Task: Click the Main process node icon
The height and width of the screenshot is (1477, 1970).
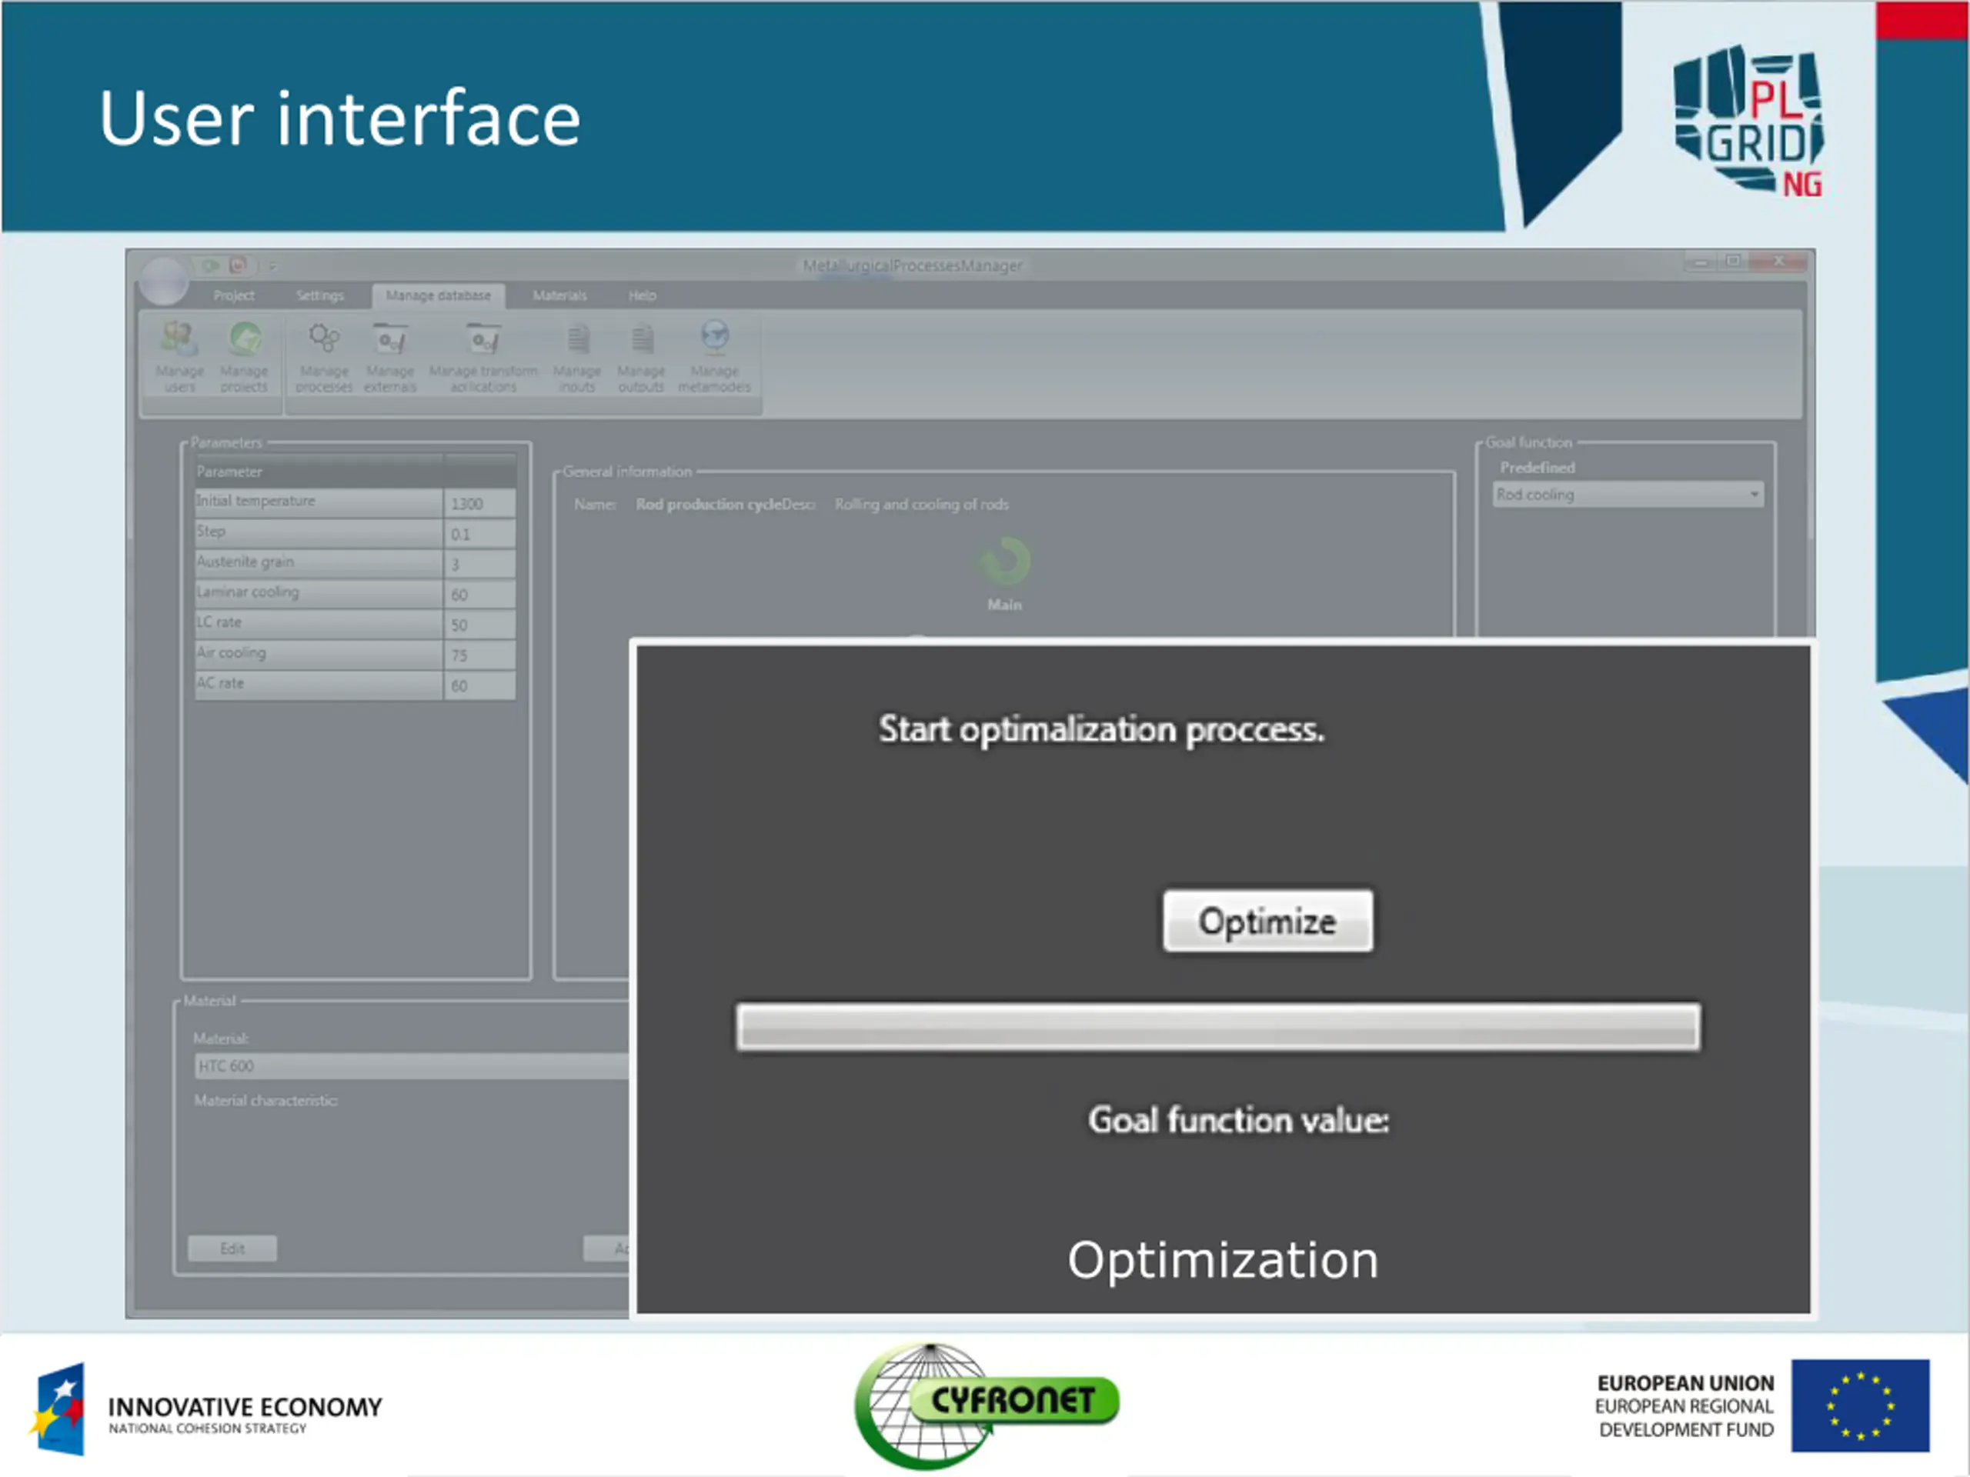Action: pyautogui.click(x=1004, y=561)
